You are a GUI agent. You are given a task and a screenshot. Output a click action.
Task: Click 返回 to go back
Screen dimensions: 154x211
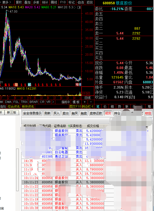point(89,2)
